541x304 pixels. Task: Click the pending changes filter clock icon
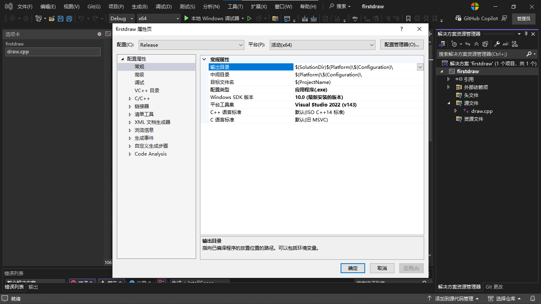[x=454, y=44]
